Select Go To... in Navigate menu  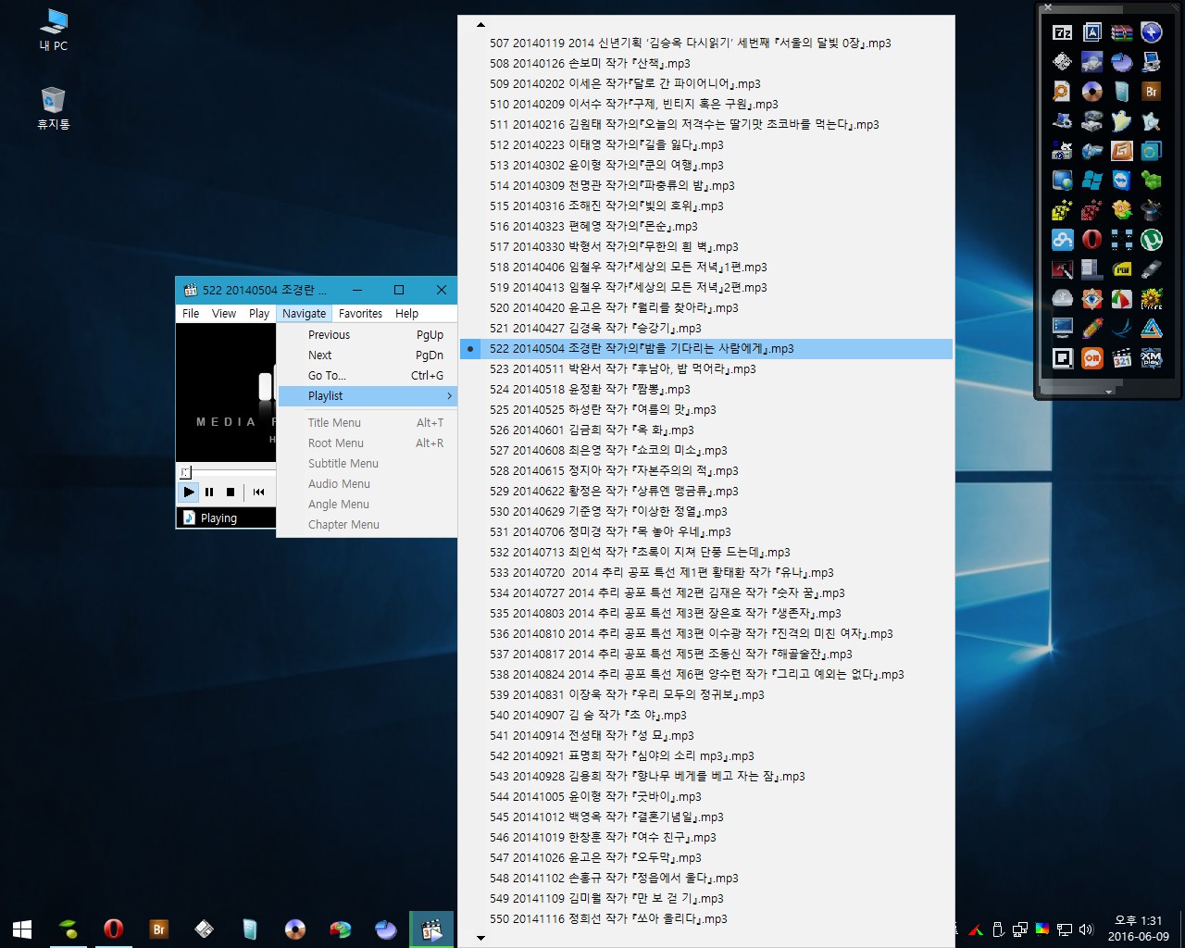point(368,376)
